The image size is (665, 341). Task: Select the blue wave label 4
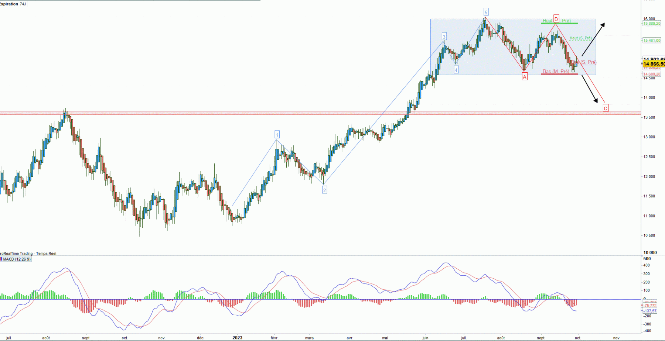point(456,70)
